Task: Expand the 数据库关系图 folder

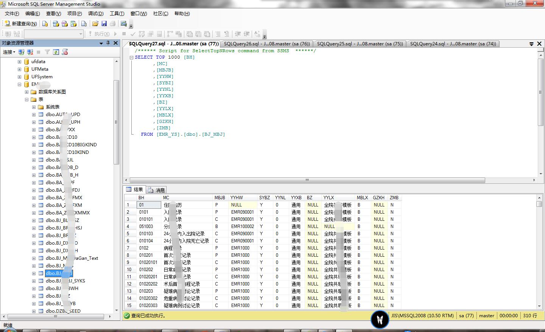Action: click(x=26, y=92)
